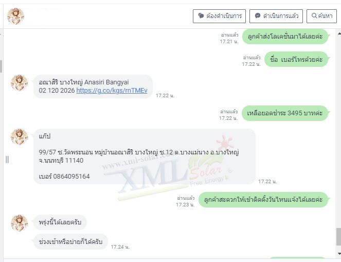Click scrollbar down arrow in chat window
The image size is (341, 262).
tap(339, 254)
